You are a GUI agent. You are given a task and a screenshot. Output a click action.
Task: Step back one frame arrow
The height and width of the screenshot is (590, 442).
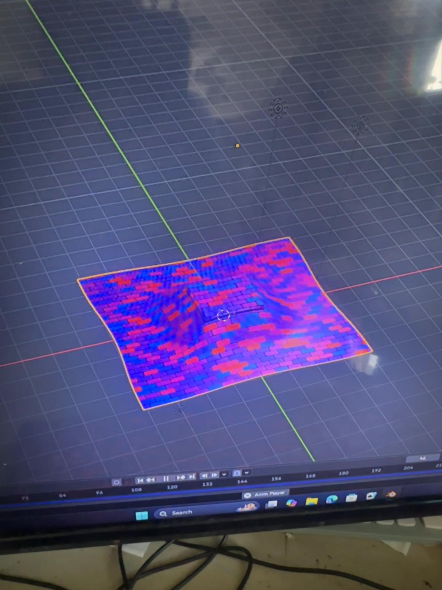204,476
